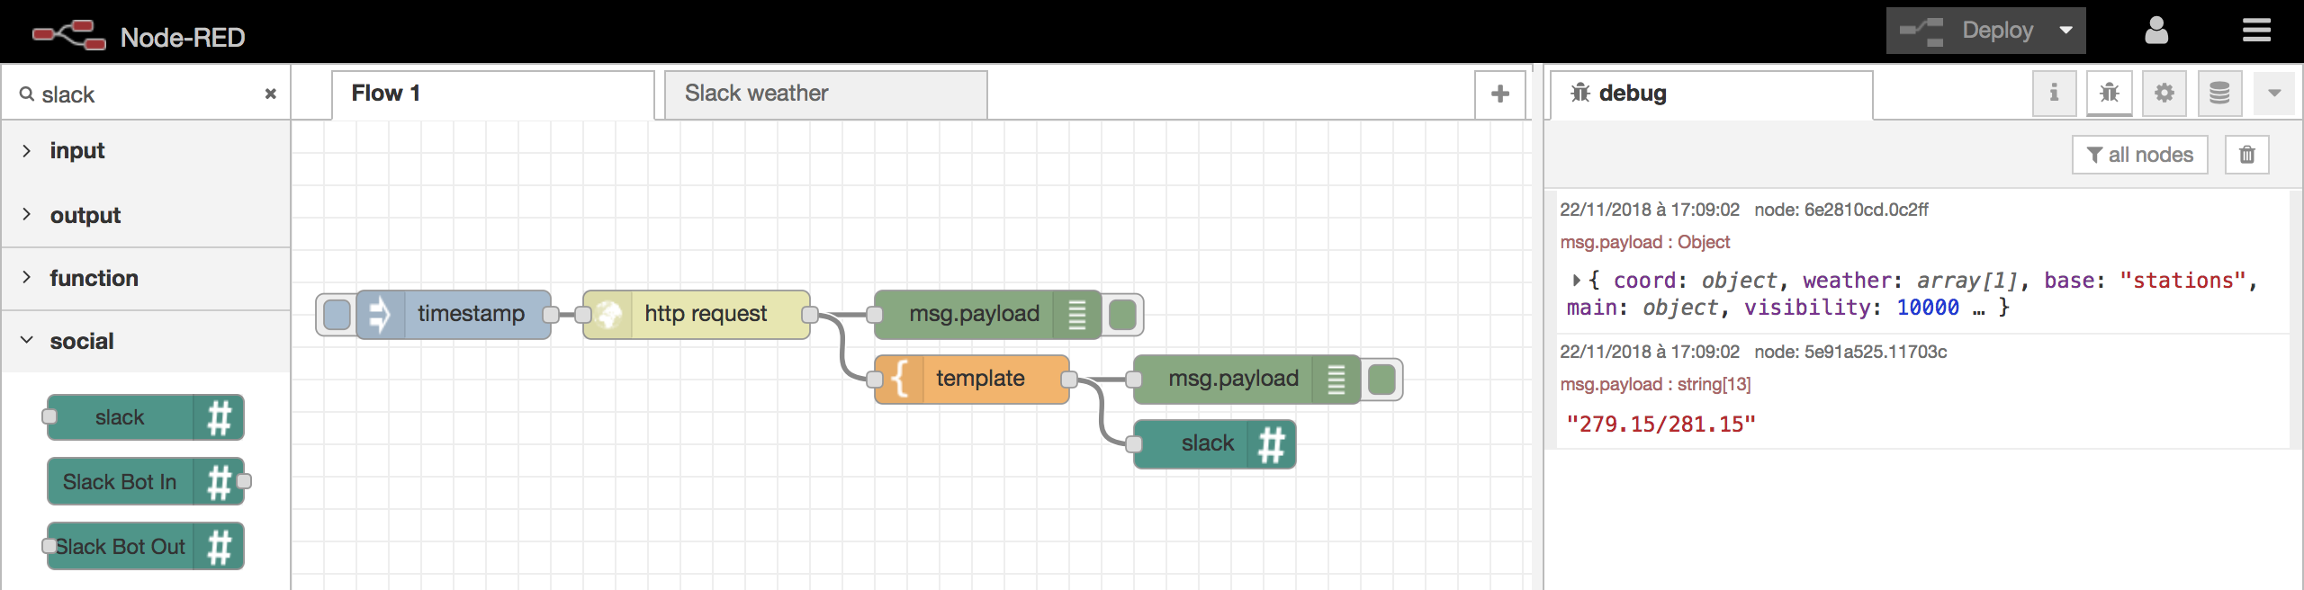Open the info sidebar tab
Screen dimensions: 2304x590
(x=2054, y=93)
